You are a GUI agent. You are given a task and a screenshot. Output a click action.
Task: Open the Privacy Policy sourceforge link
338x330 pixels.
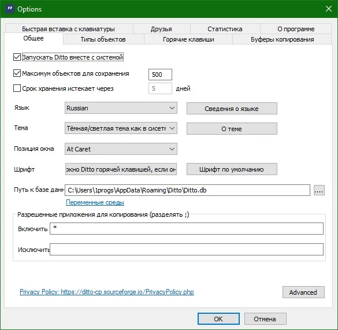pos(107,292)
